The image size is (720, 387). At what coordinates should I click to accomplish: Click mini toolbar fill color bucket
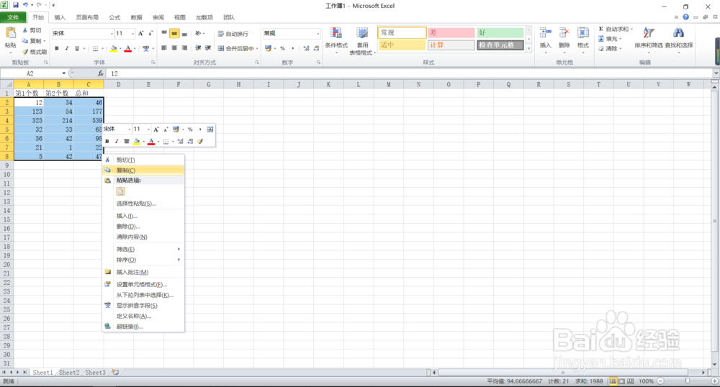pyautogui.click(x=136, y=141)
